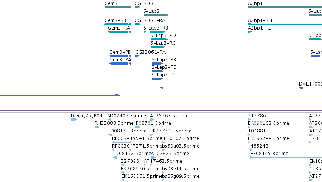Viewport: 322px width, 182px height.
Task: Select LD08132.5prime EST
Action: coord(115,157)
